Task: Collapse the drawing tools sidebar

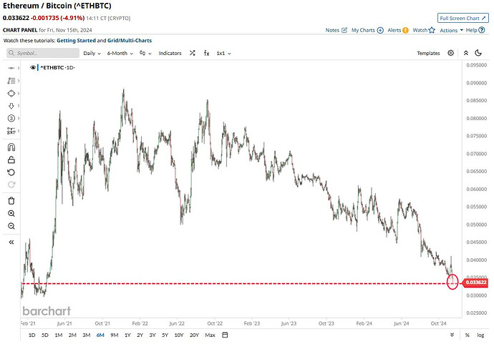Action: click(x=11, y=242)
